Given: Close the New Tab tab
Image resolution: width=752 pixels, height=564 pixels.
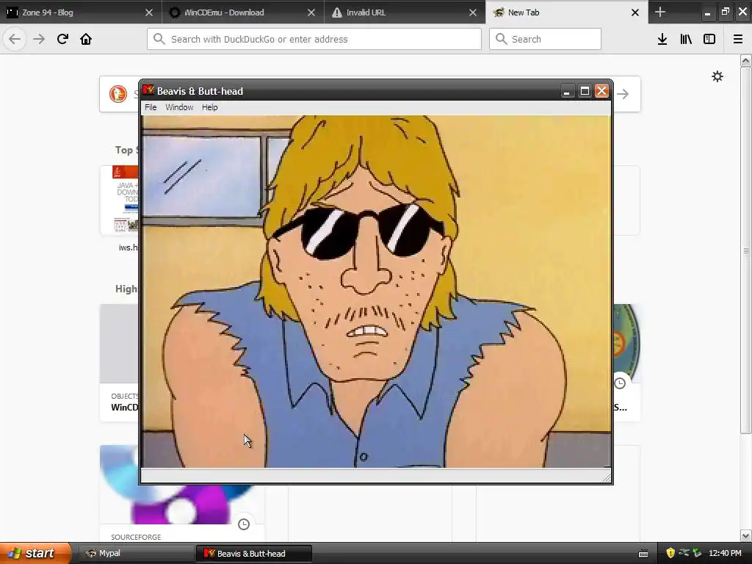Looking at the screenshot, I should click(x=635, y=12).
